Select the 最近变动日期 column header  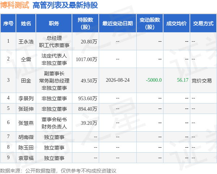pos(118,24)
